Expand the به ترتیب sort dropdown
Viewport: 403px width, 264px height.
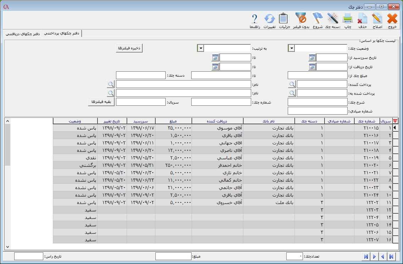coord(200,48)
